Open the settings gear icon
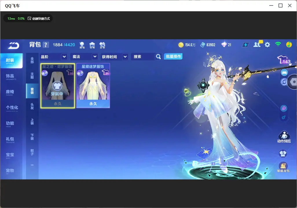The image size is (297, 208). point(267,45)
